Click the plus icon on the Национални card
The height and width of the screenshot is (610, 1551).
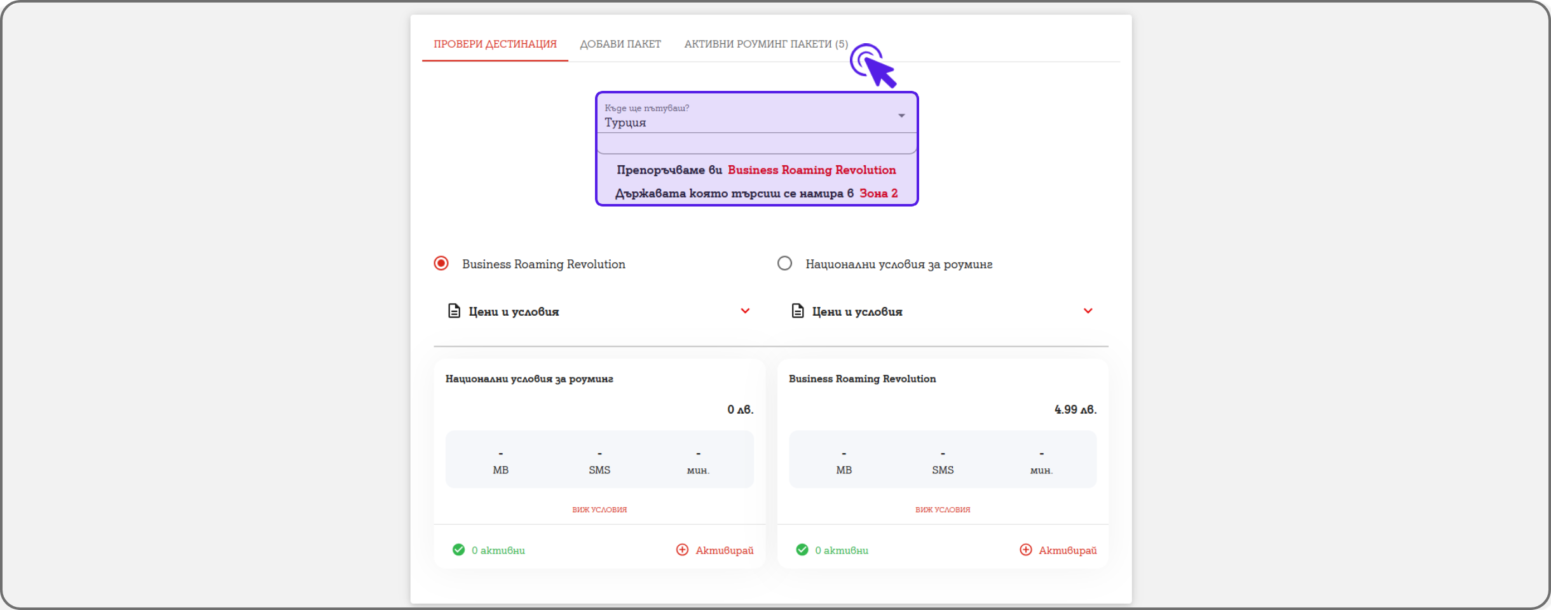click(x=682, y=550)
